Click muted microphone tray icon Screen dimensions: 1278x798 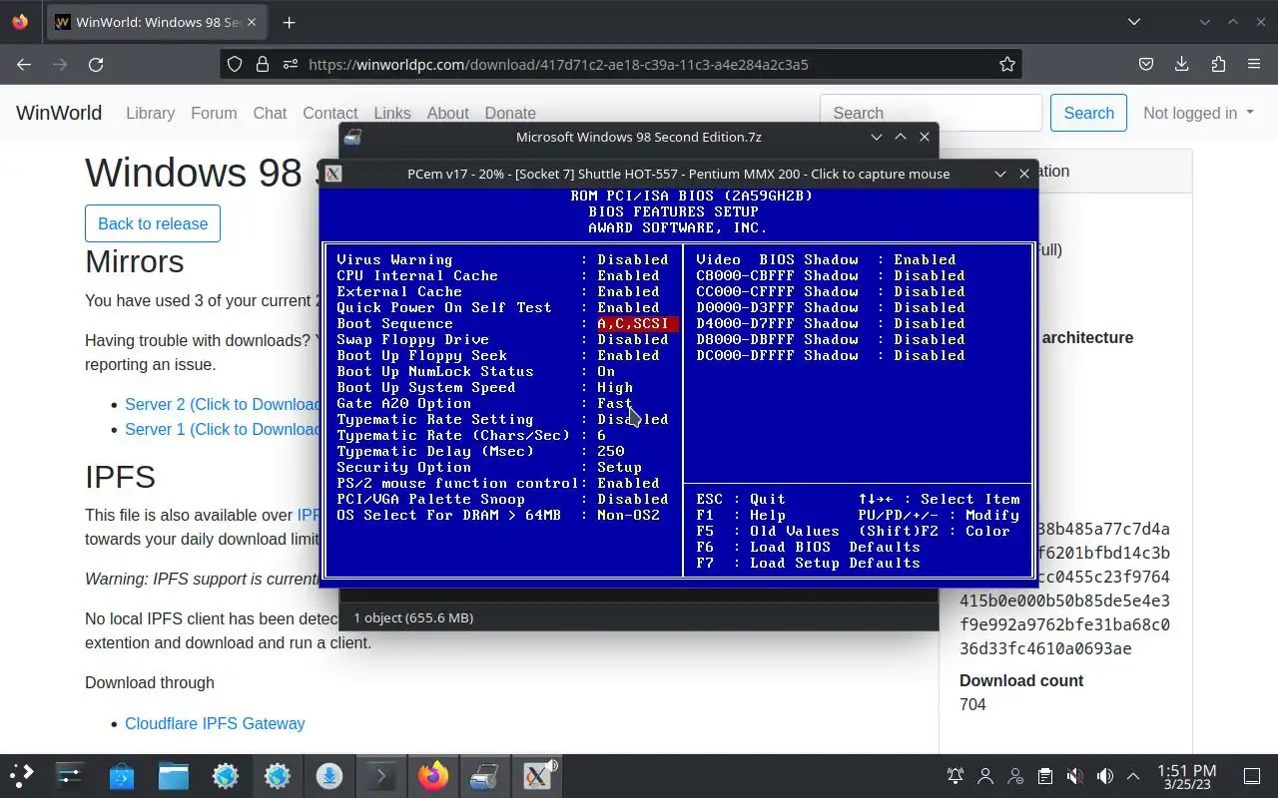[1075, 776]
